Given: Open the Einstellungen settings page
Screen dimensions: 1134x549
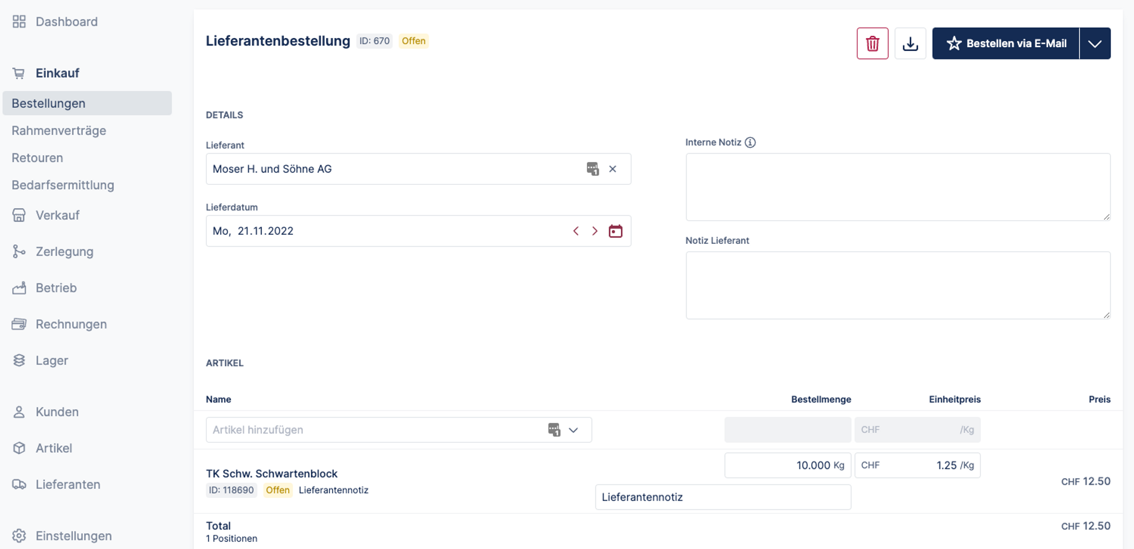Looking at the screenshot, I should 73,536.
